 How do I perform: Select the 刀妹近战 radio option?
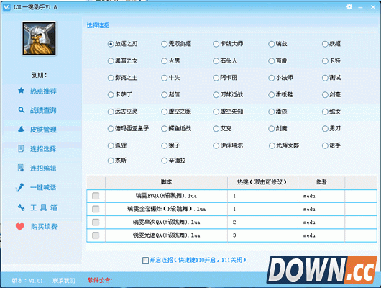point(216,95)
